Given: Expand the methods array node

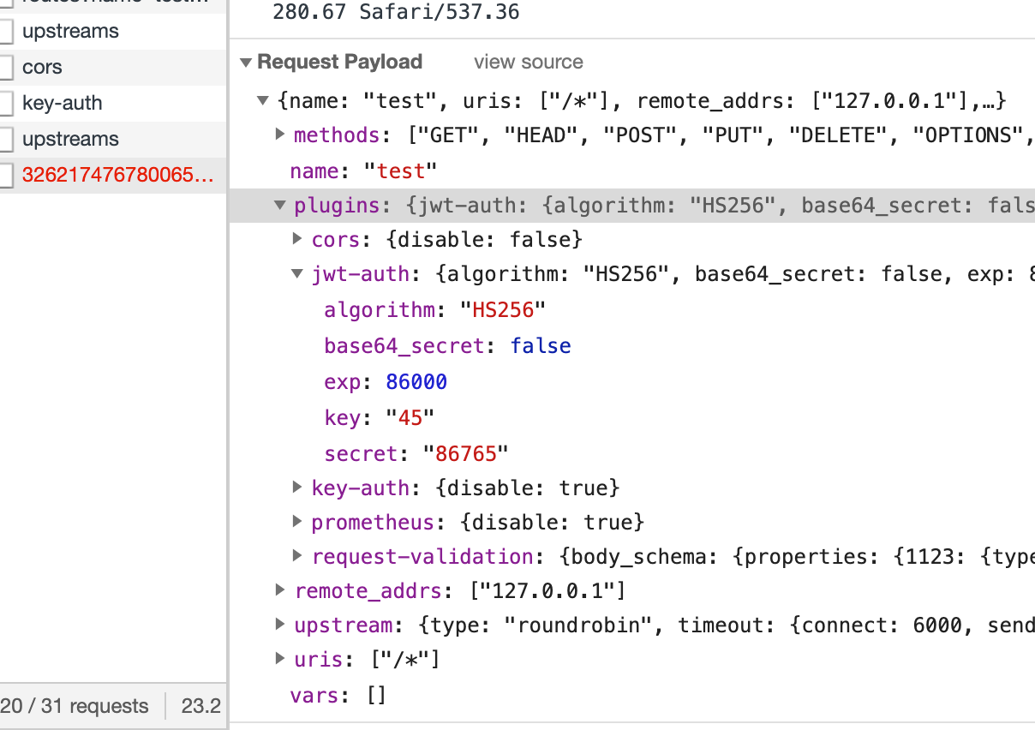Looking at the screenshot, I should click(280, 135).
